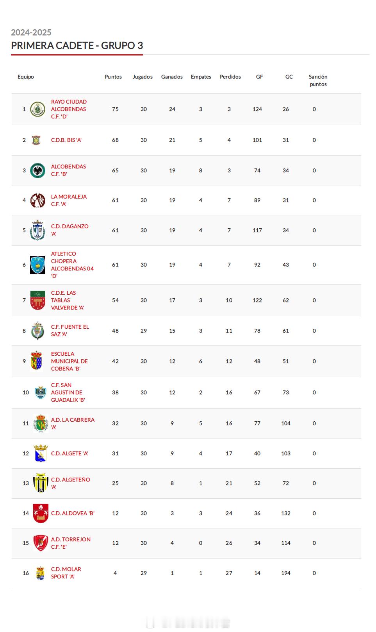Click the PRIMERA CADETE - GRUPO 3 heading
This screenshot has height=632, width=376.
coord(77,45)
